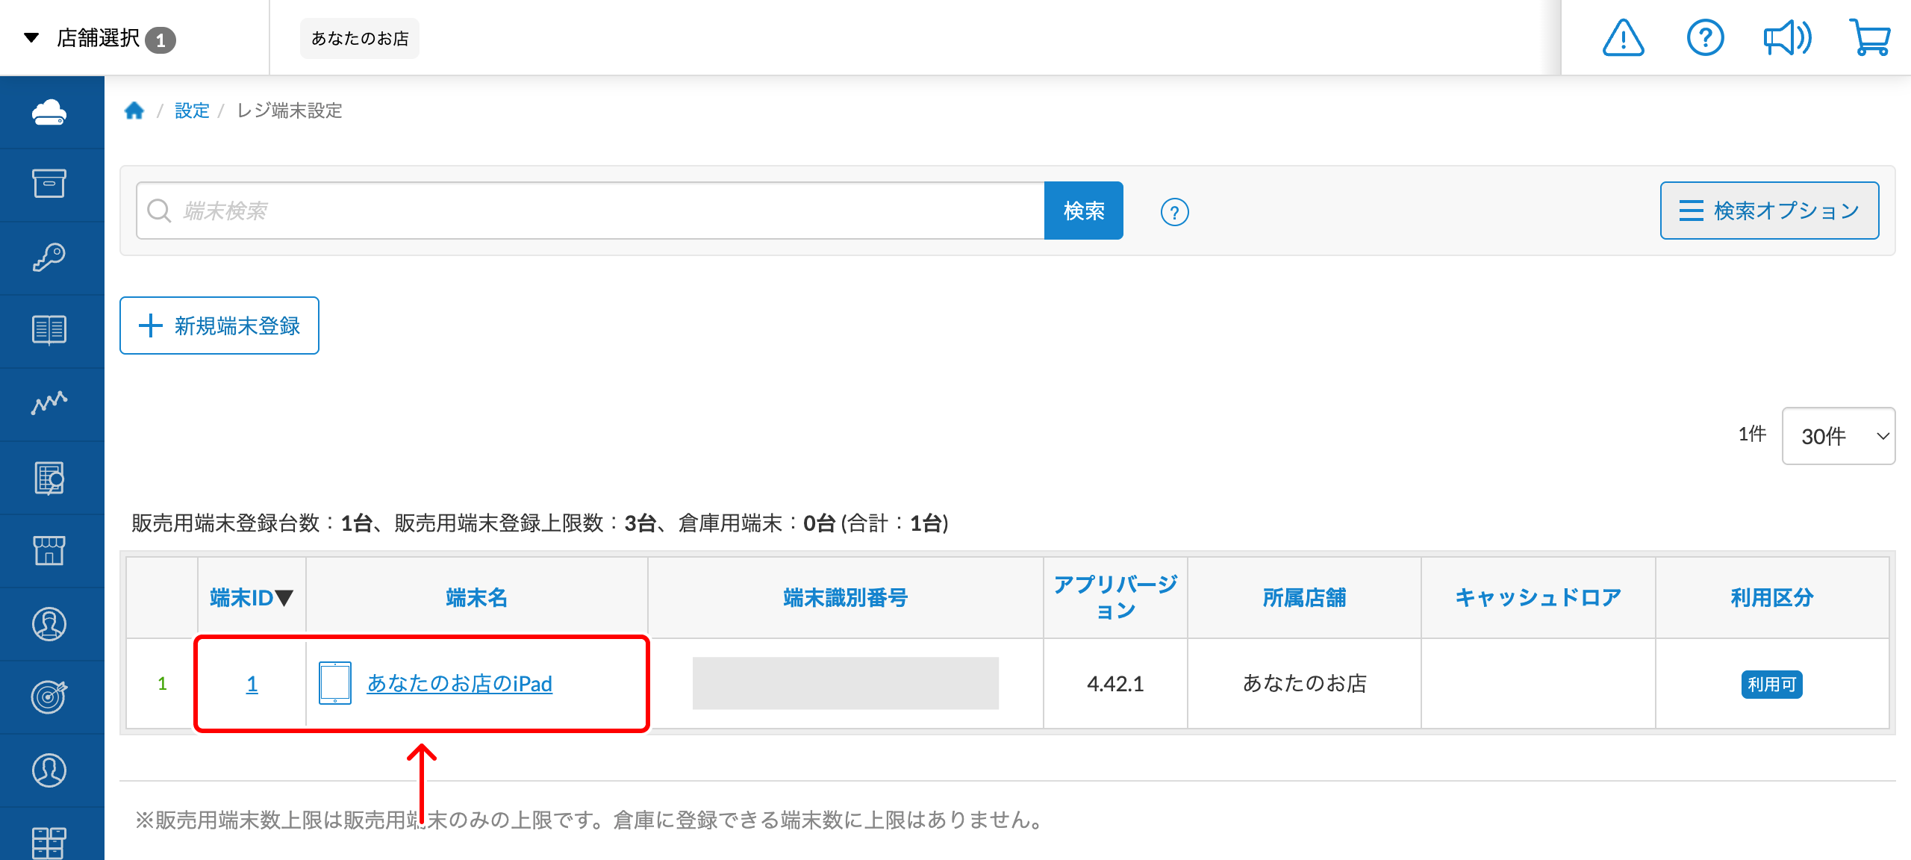
Task: Expand the 店舗選択 store selector
Action: click(97, 37)
